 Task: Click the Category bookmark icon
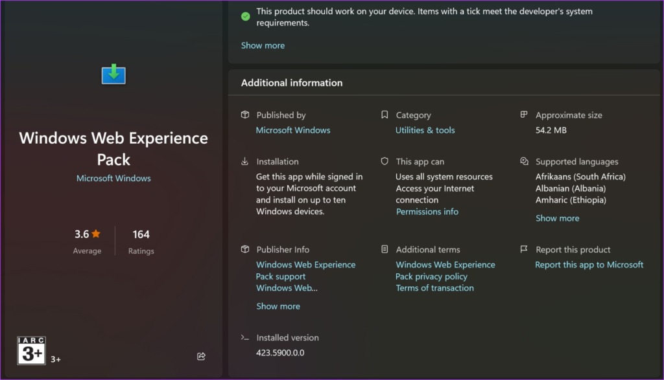click(385, 115)
